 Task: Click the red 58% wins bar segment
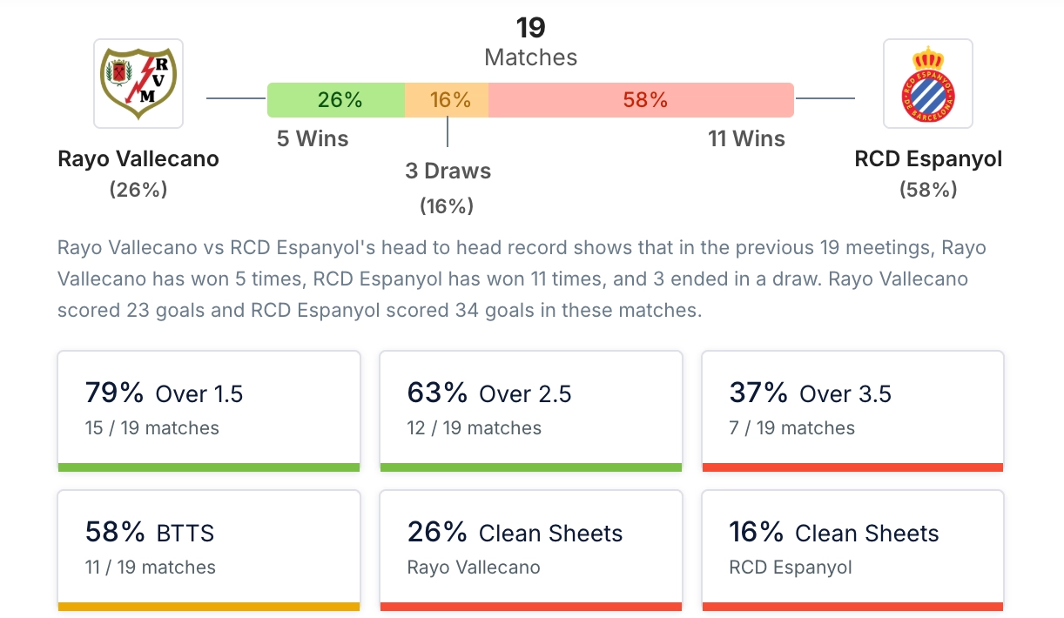pyautogui.click(x=641, y=100)
